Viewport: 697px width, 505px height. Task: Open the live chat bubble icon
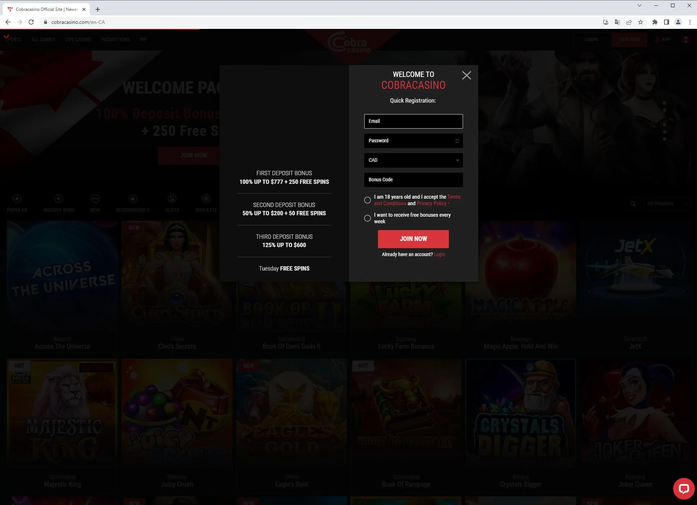click(683, 489)
